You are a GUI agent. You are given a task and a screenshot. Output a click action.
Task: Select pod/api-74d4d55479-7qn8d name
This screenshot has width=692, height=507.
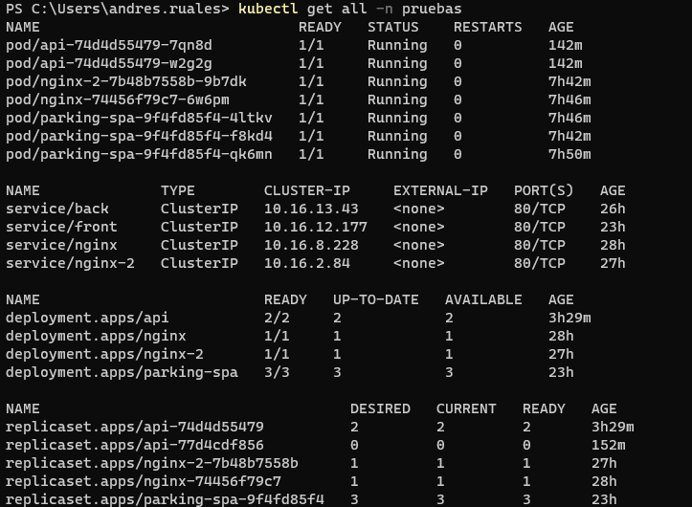pos(108,45)
